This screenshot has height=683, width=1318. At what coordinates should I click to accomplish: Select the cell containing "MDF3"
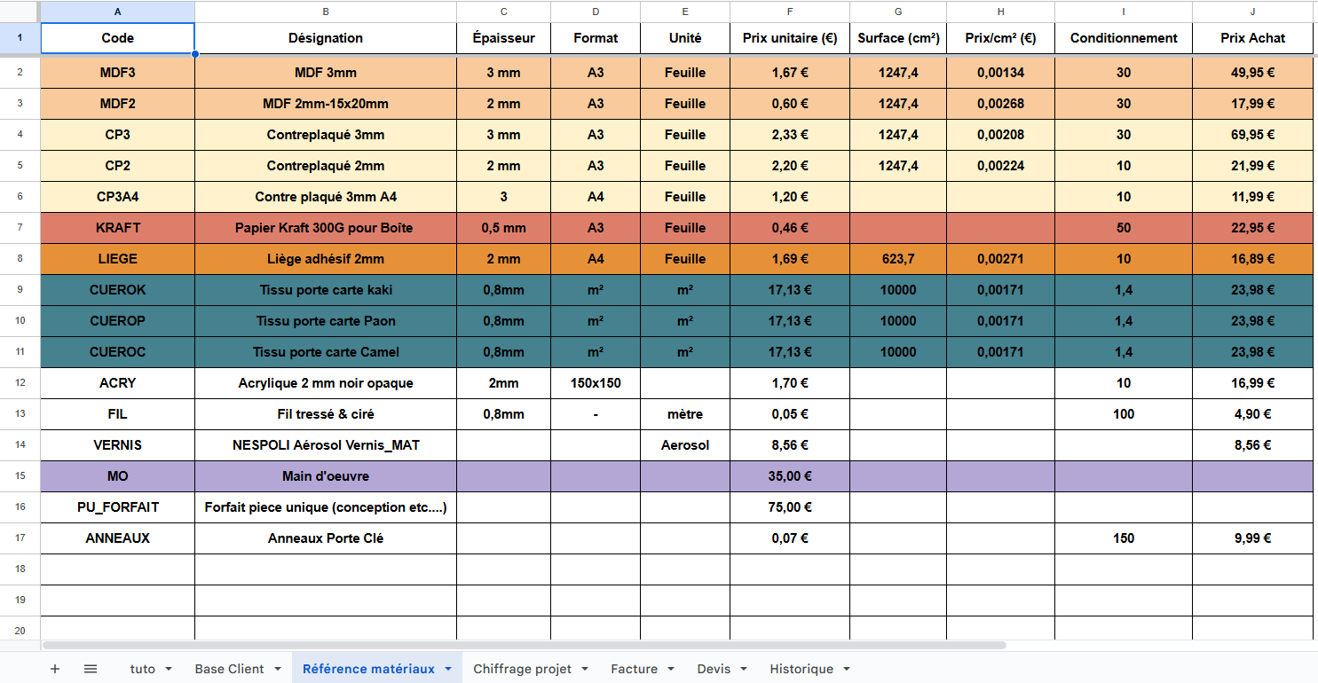coord(116,73)
